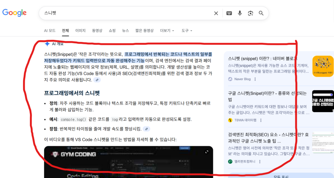Image resolution: width=334 pixels, height=178 pixels.
Task: Click the magnifier search button
Action: (261, 13)
